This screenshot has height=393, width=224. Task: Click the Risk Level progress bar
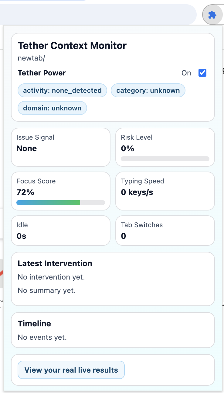point(165,159)
